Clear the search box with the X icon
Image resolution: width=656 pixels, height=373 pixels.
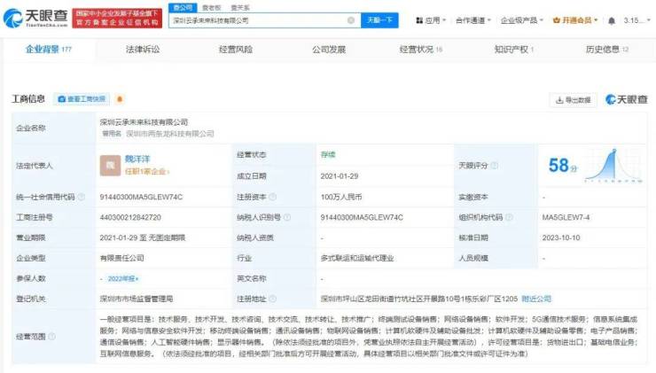point(351,19)
